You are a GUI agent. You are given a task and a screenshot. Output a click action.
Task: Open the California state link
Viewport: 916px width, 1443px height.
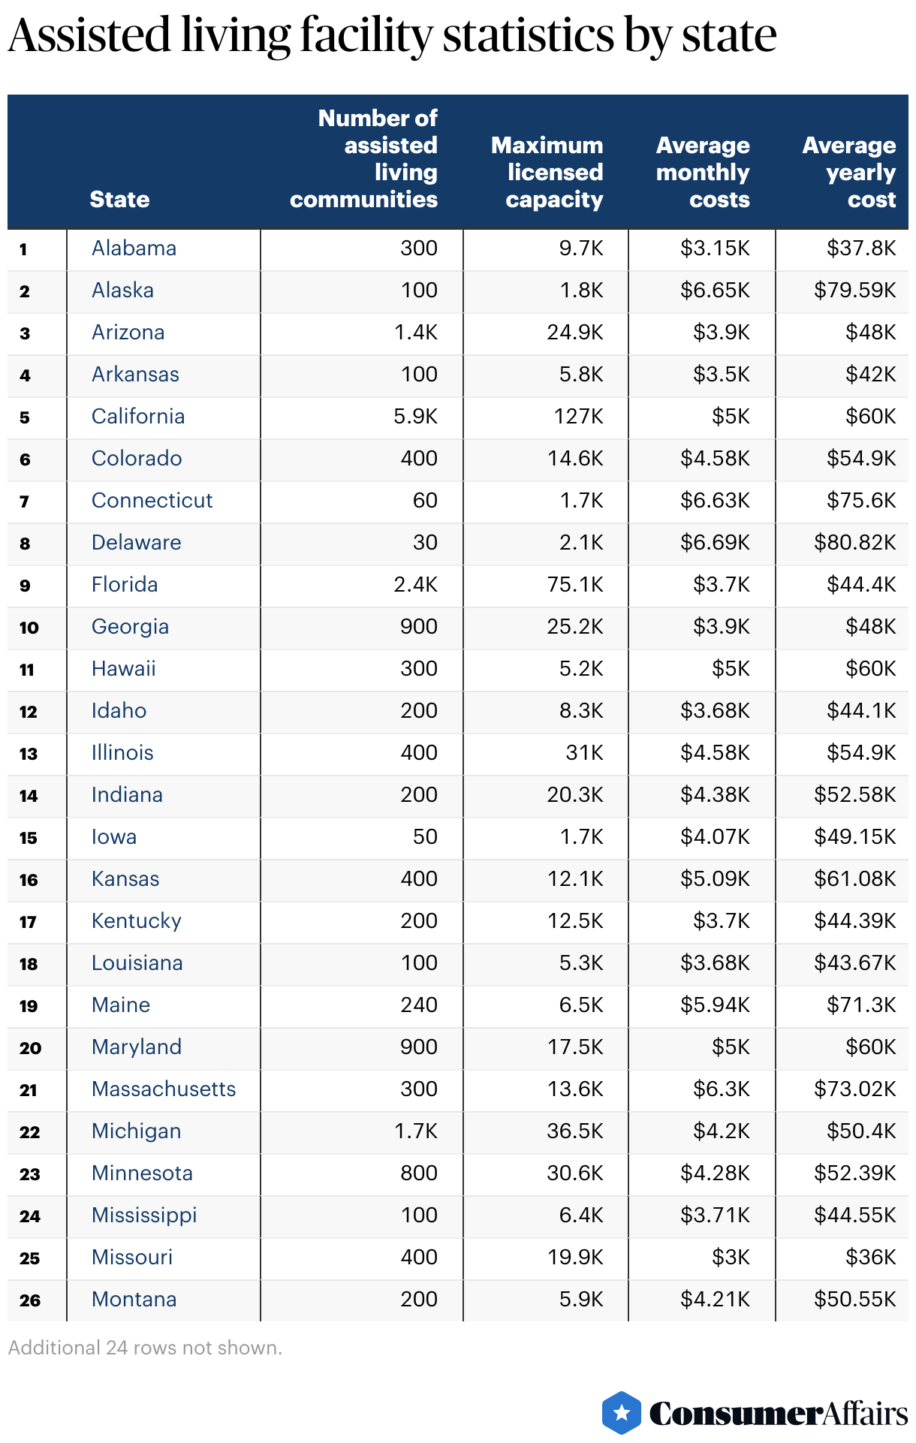[138, 417]
